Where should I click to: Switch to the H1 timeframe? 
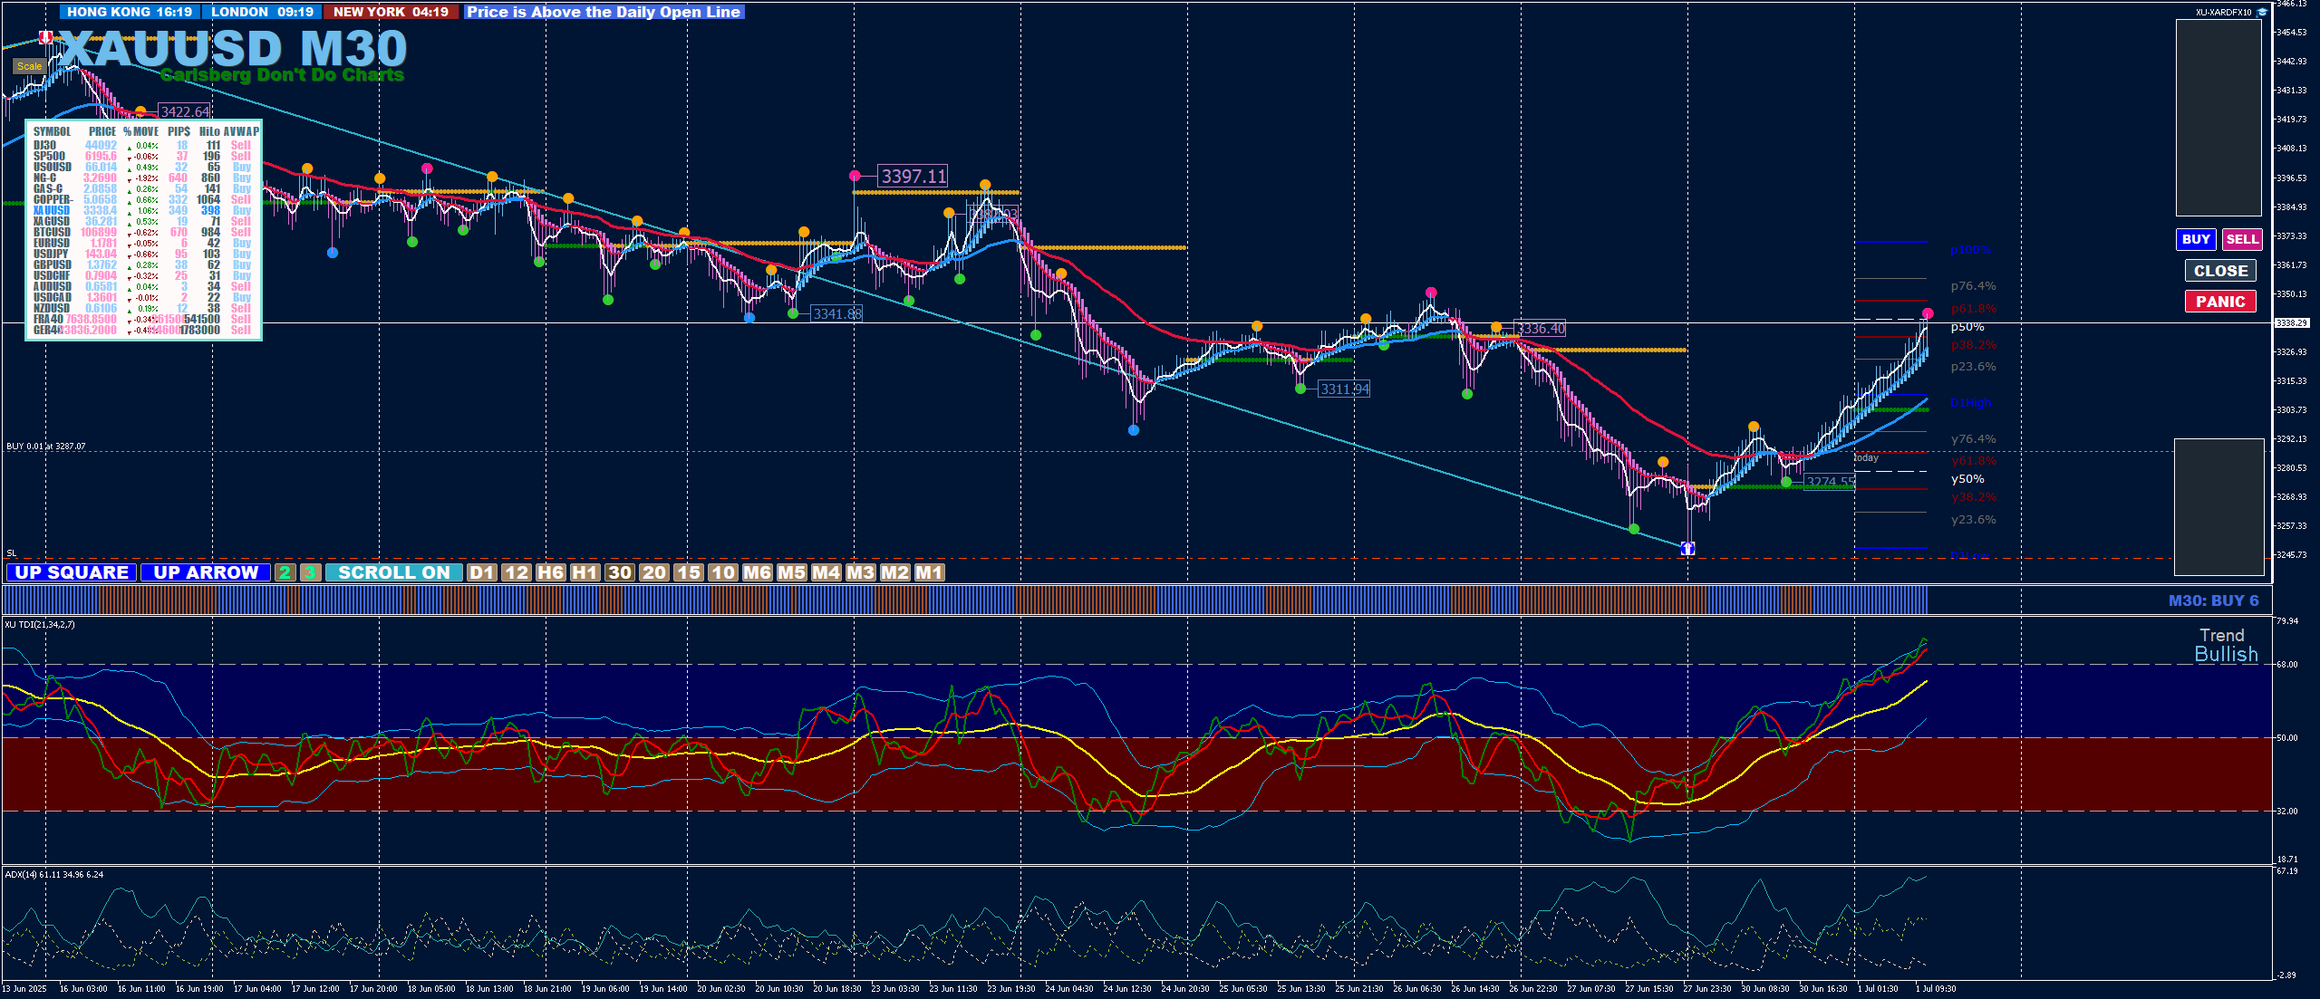tap(585, 572)
